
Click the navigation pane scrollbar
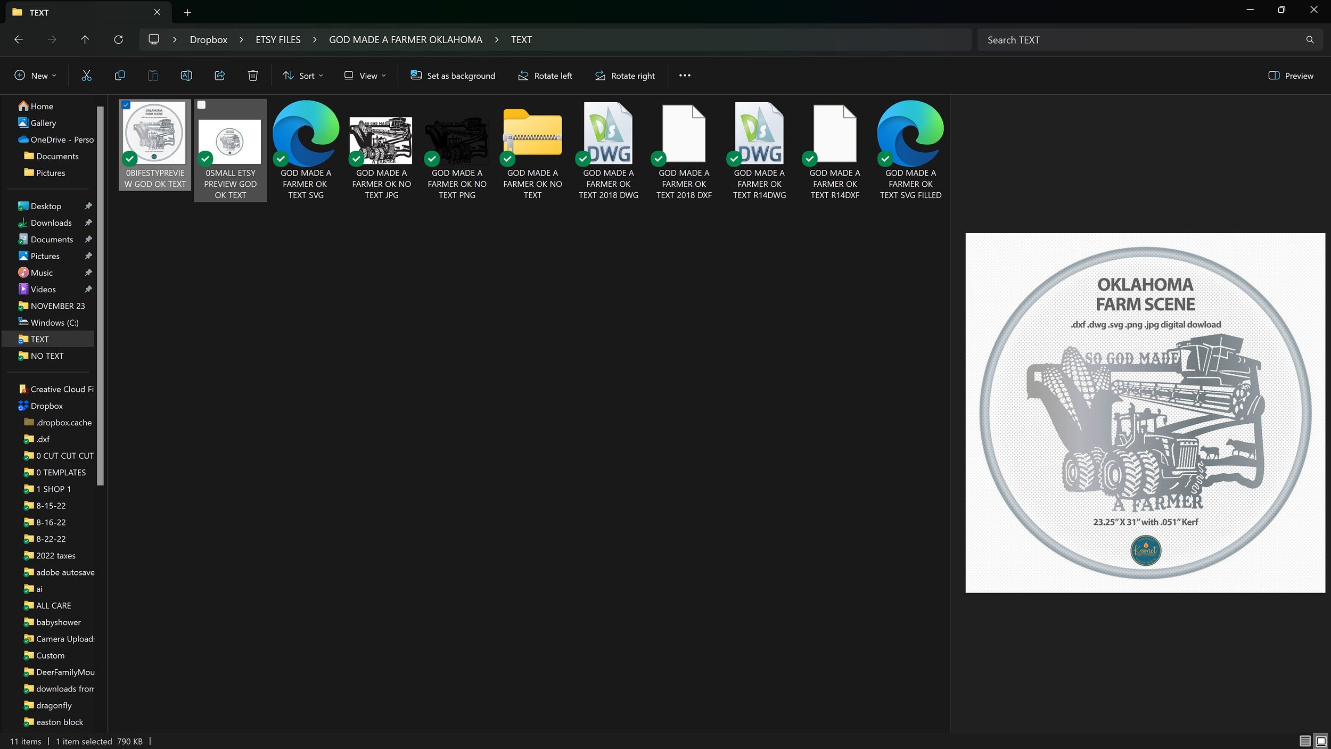point(100,295)
